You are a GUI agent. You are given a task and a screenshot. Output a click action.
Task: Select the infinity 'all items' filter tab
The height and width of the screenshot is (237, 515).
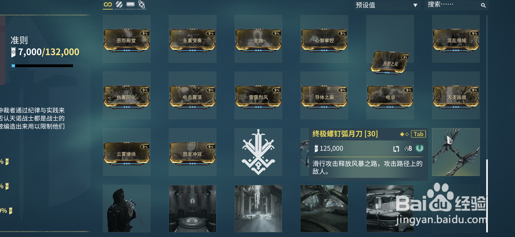108,5
